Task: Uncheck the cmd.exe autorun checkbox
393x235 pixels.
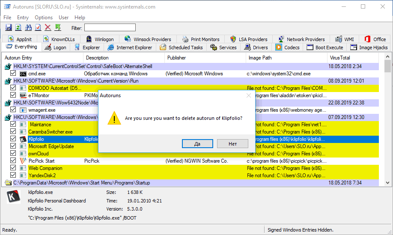Action: (x=13, y=73)
